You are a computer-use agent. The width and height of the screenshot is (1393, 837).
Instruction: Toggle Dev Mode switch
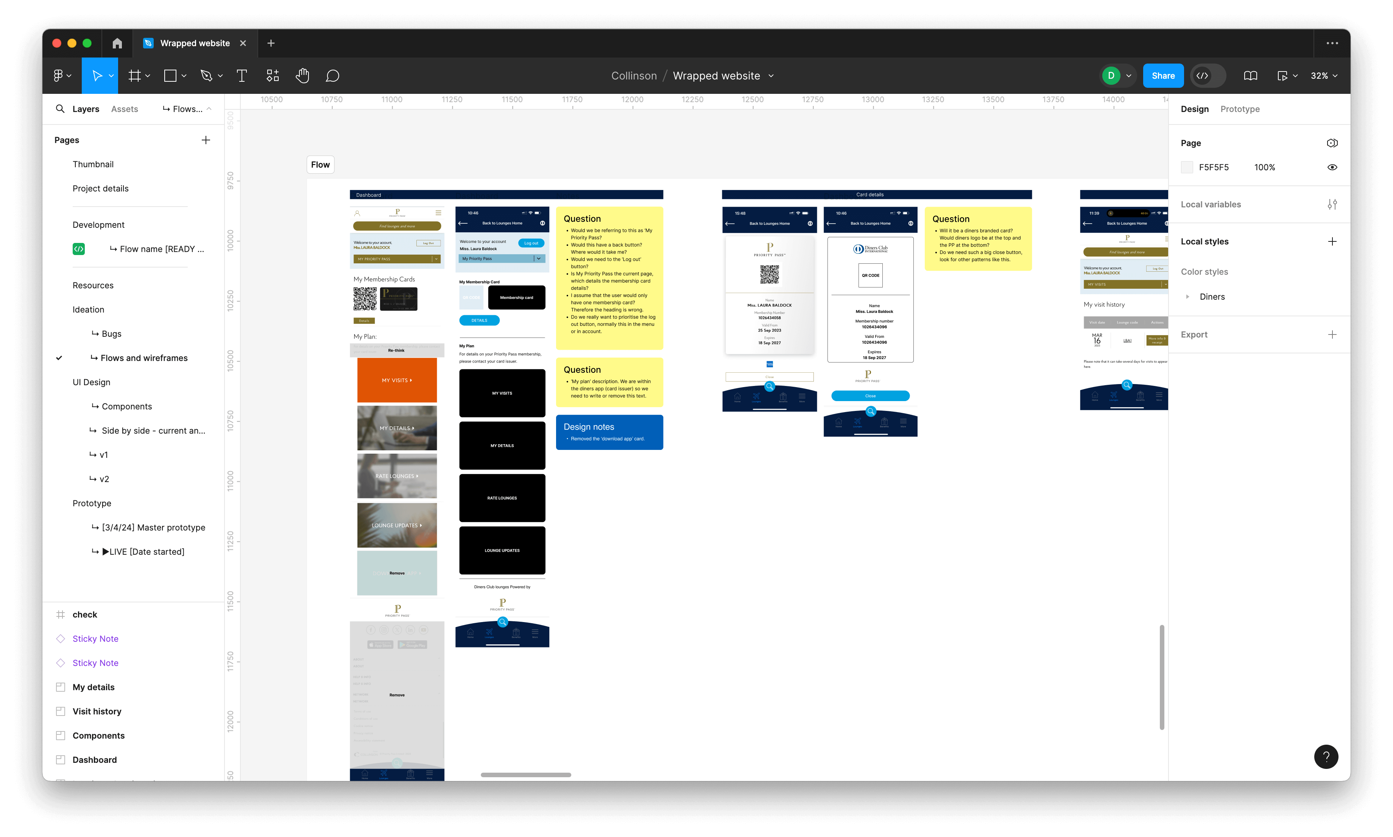1208,76
